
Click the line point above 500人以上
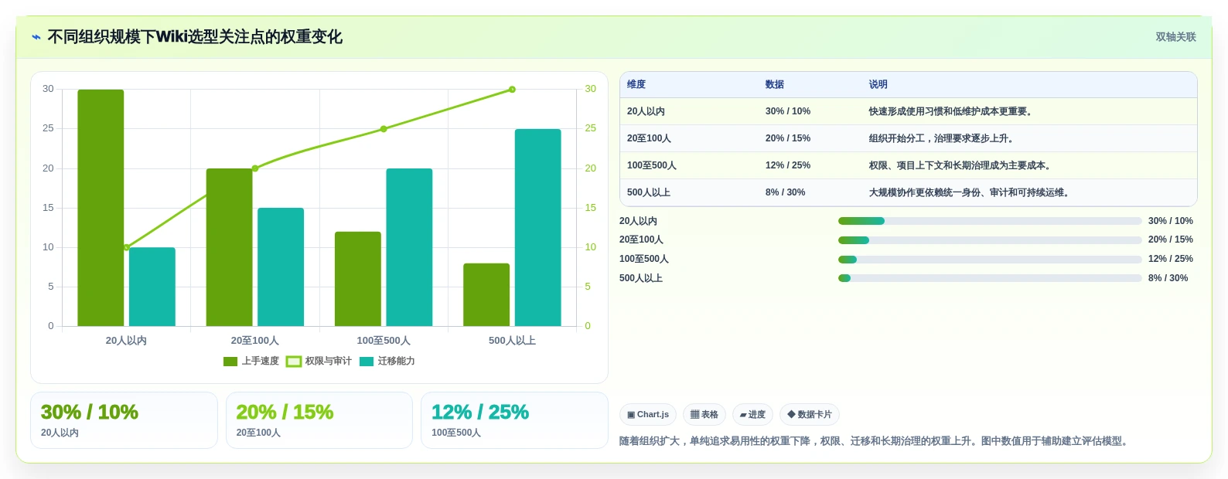[x=512, y=90]
